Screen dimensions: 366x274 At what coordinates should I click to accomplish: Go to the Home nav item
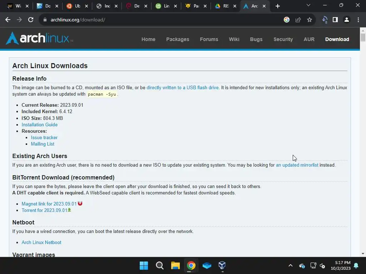(x=148, y=39)
